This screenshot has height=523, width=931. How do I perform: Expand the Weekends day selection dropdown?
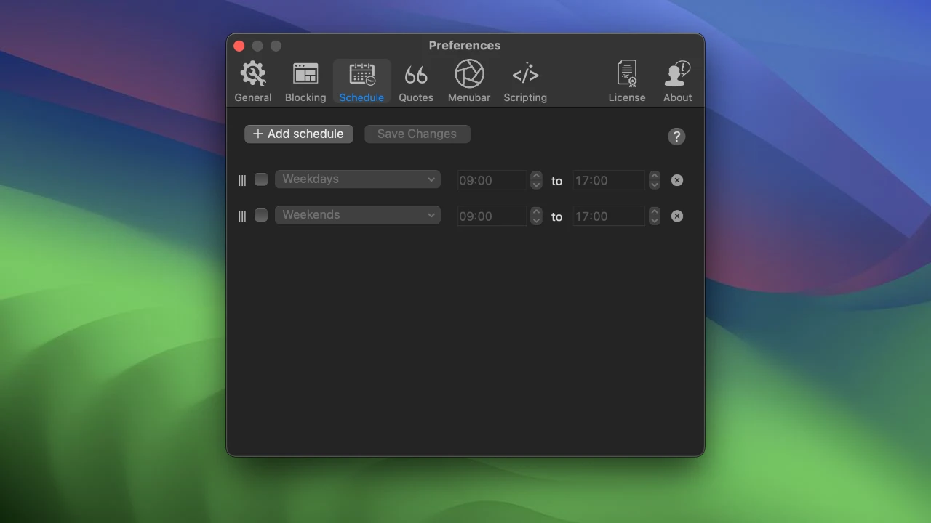point(357,215)
